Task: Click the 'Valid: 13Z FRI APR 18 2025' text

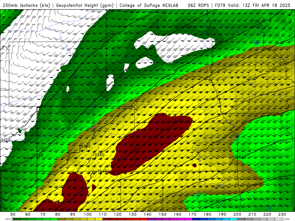Action: point(259,6)
